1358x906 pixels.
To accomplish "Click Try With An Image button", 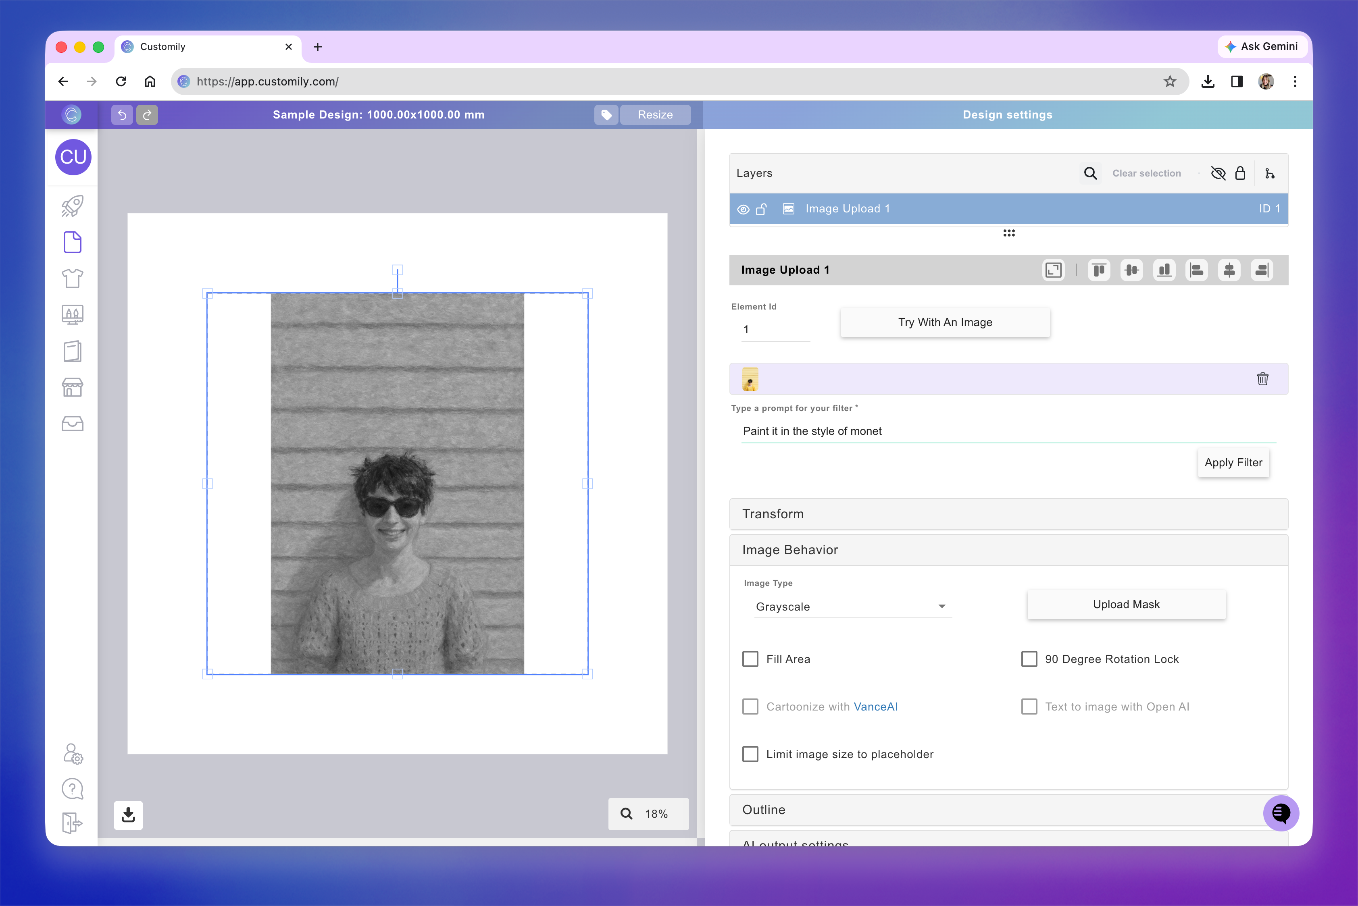I will click(x=945, y=322).
